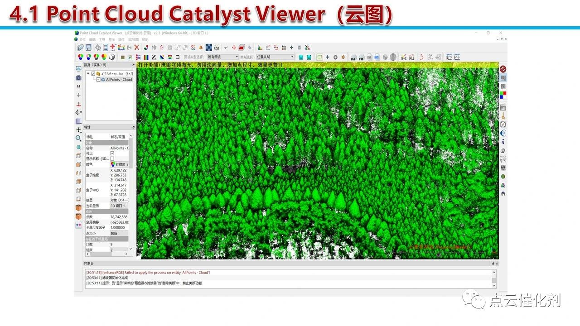Click the RGB color squares icon in right sidebar
This screenshot has height=326, width=580.
point(503,95)
